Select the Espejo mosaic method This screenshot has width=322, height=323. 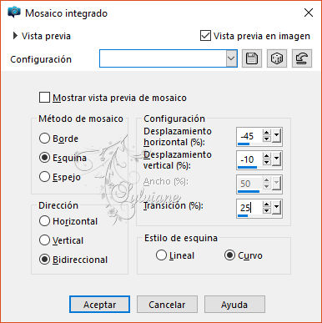pyautogui.click(x=44, y=177)
